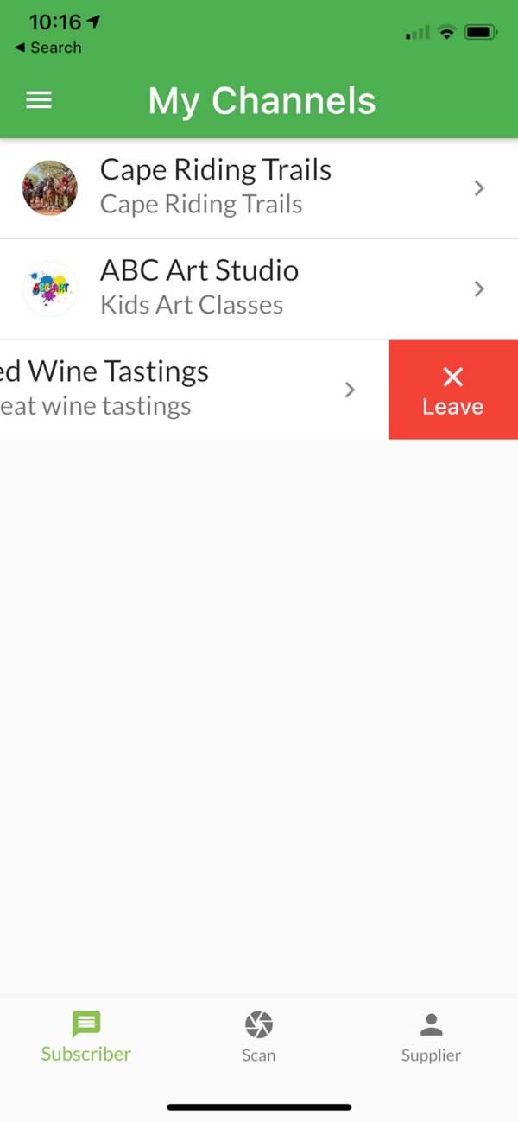Tap the Wi-Fi status icon
The width and height of the screenshot is (518, 1122).
pos(446,33)
